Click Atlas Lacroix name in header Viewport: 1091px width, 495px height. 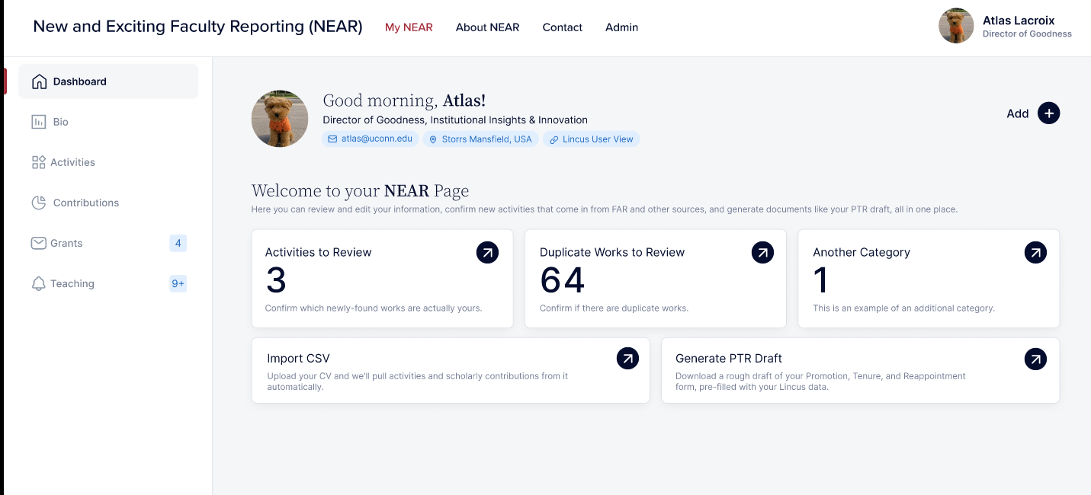1019,21
